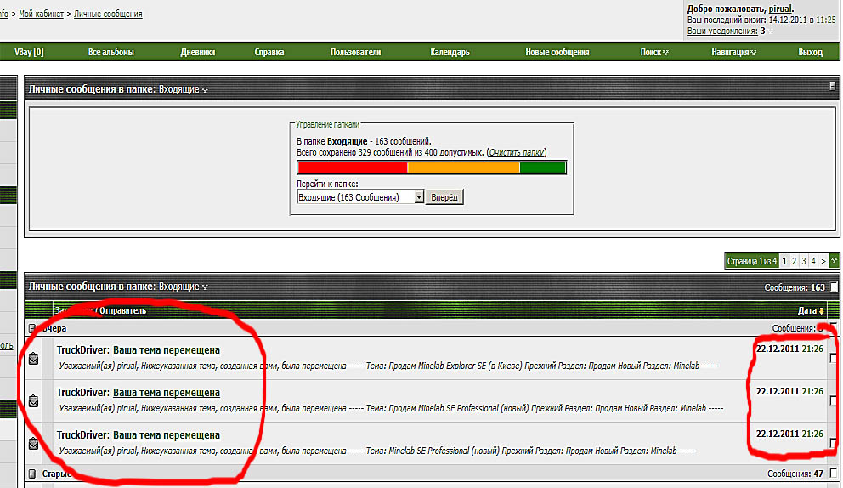
Task: Go to page 3 of messages
Action: click(804, 261)
